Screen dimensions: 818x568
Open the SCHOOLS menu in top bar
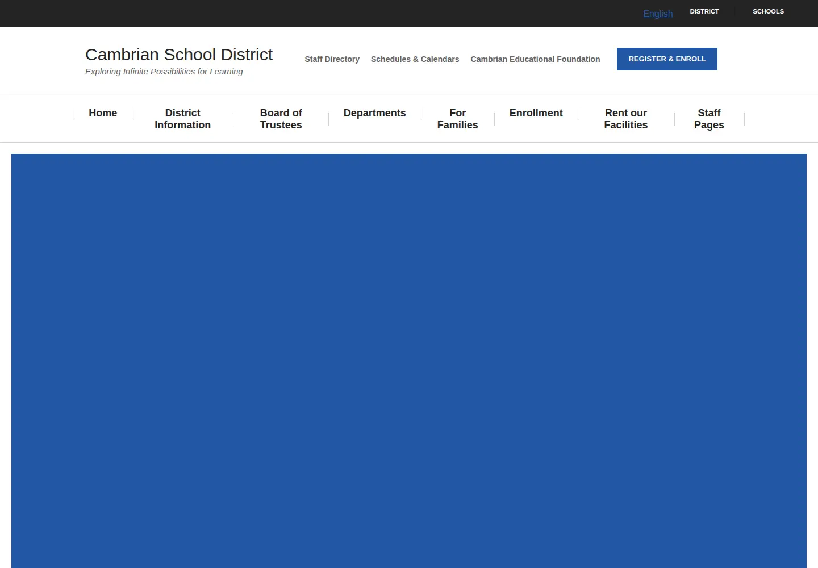768,11
